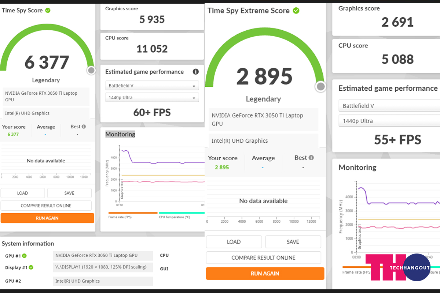This screenshot has height=293, width=440.
Task: Click the green check beside Time Spy Extreme Score
Action: [296, 11]
